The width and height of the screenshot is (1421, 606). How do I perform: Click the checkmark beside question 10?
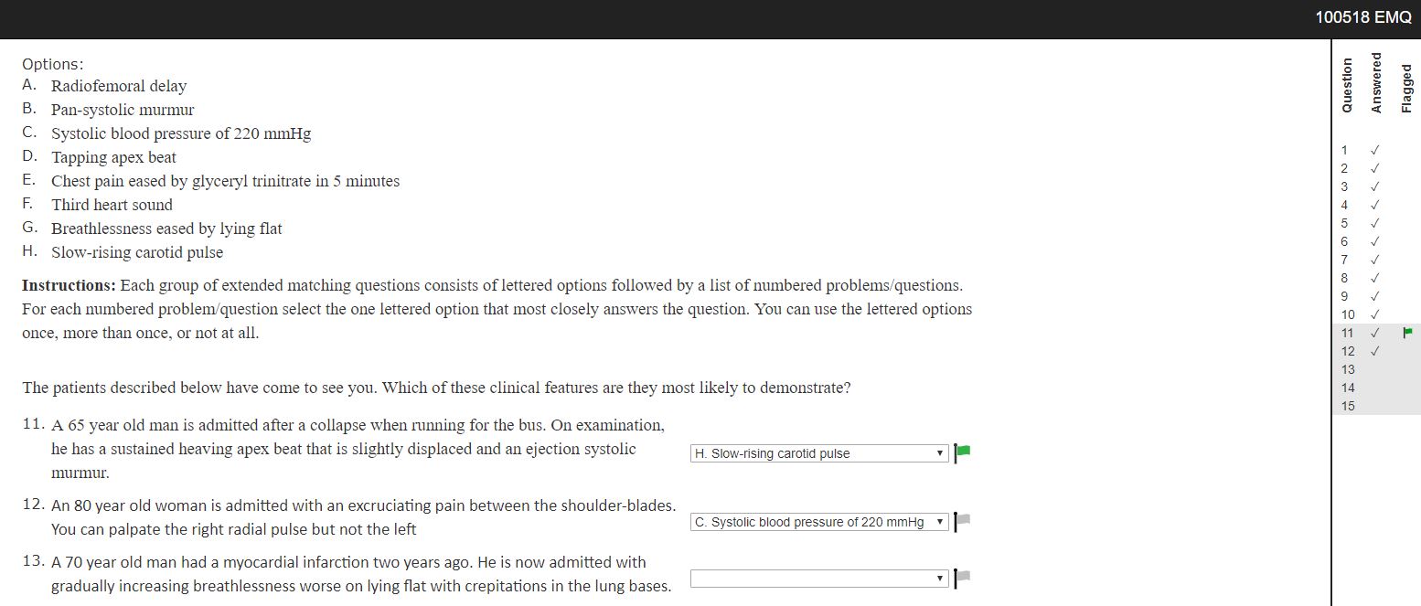pos(1374,314)
